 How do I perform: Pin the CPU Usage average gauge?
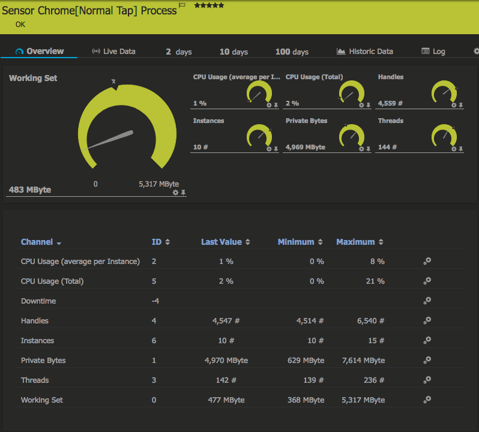(276, 105)
